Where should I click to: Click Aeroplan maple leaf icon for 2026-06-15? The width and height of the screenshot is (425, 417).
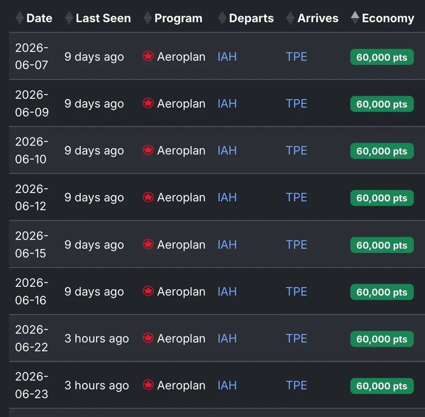click(148, 245)
